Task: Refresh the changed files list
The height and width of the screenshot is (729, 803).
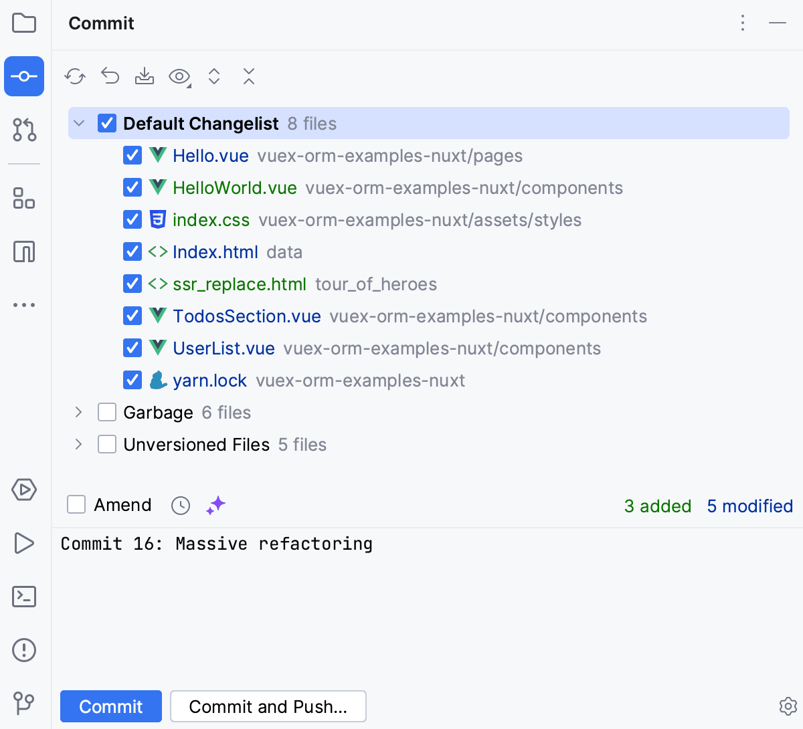Action: [x=75, y=76]
